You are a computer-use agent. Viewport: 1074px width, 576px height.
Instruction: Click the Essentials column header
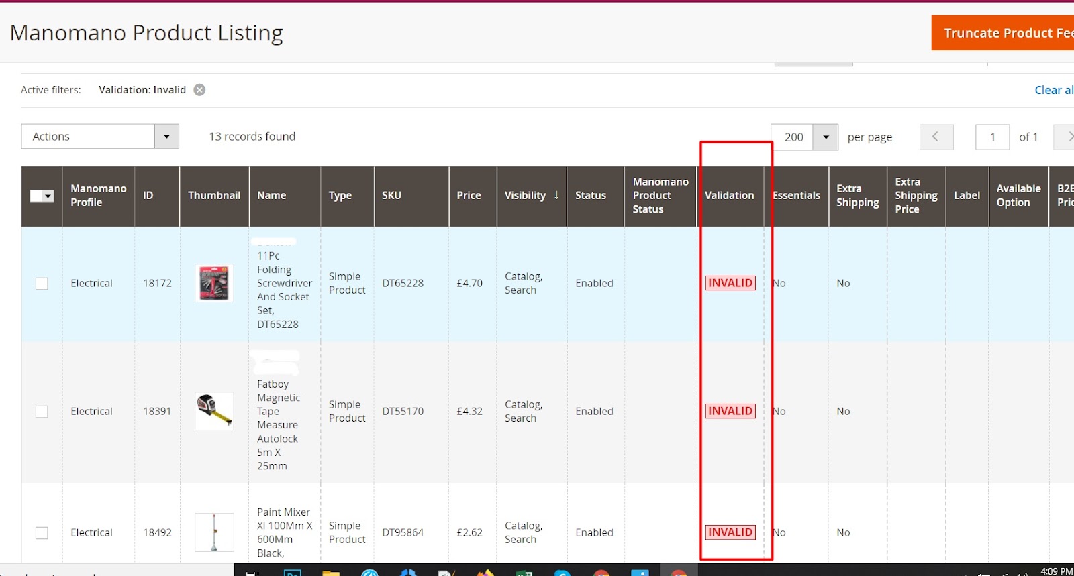(x=796, y=196)
